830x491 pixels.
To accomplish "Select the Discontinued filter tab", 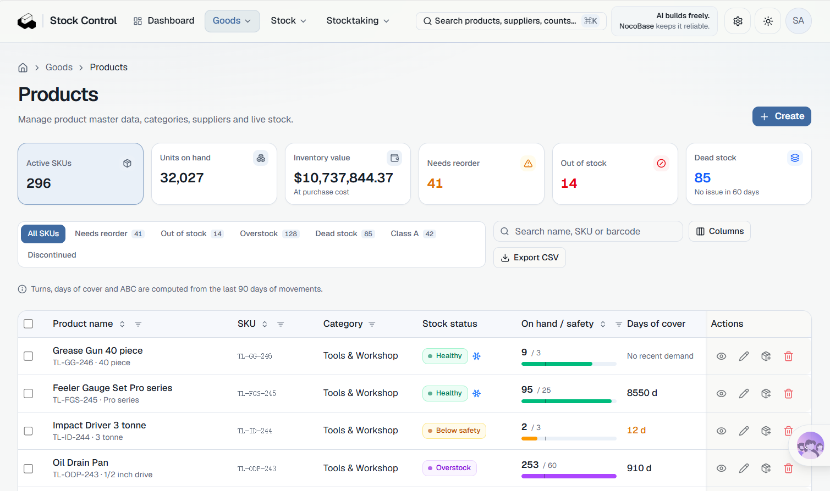I will 52,255.
